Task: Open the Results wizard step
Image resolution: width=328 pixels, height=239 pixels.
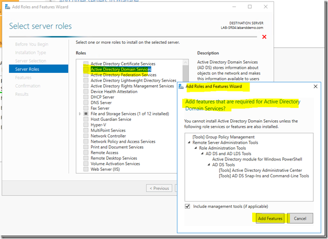Action: [22, 94]
